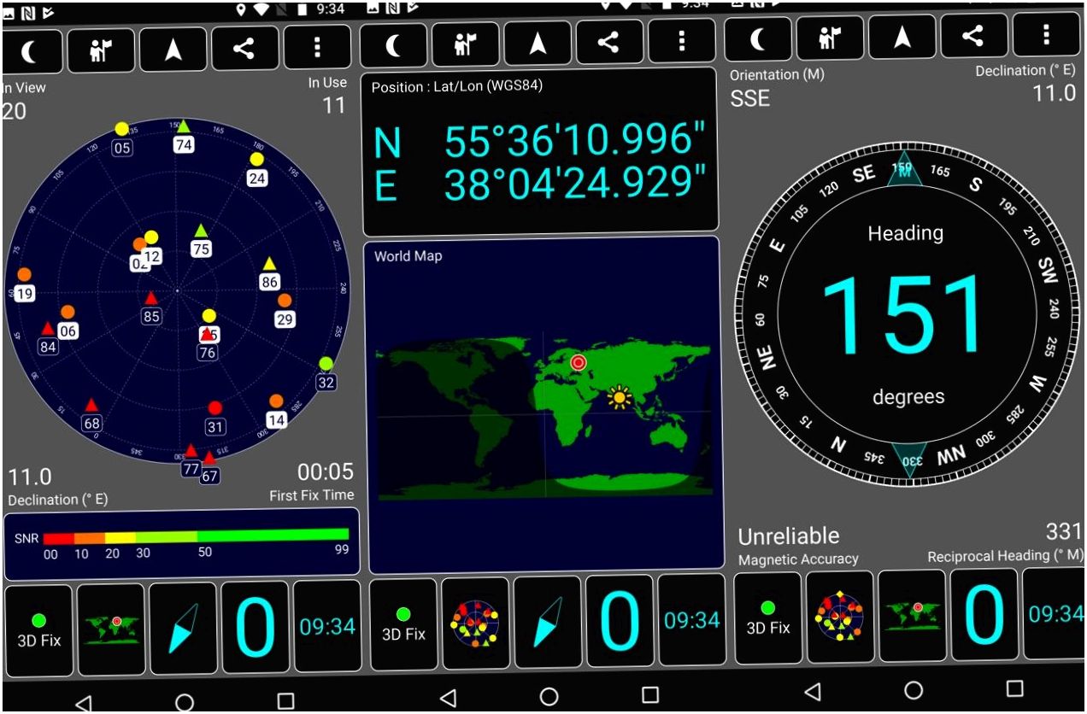
Task: Tap 3D Fix status tile on position screen
Action: point(403,623)
